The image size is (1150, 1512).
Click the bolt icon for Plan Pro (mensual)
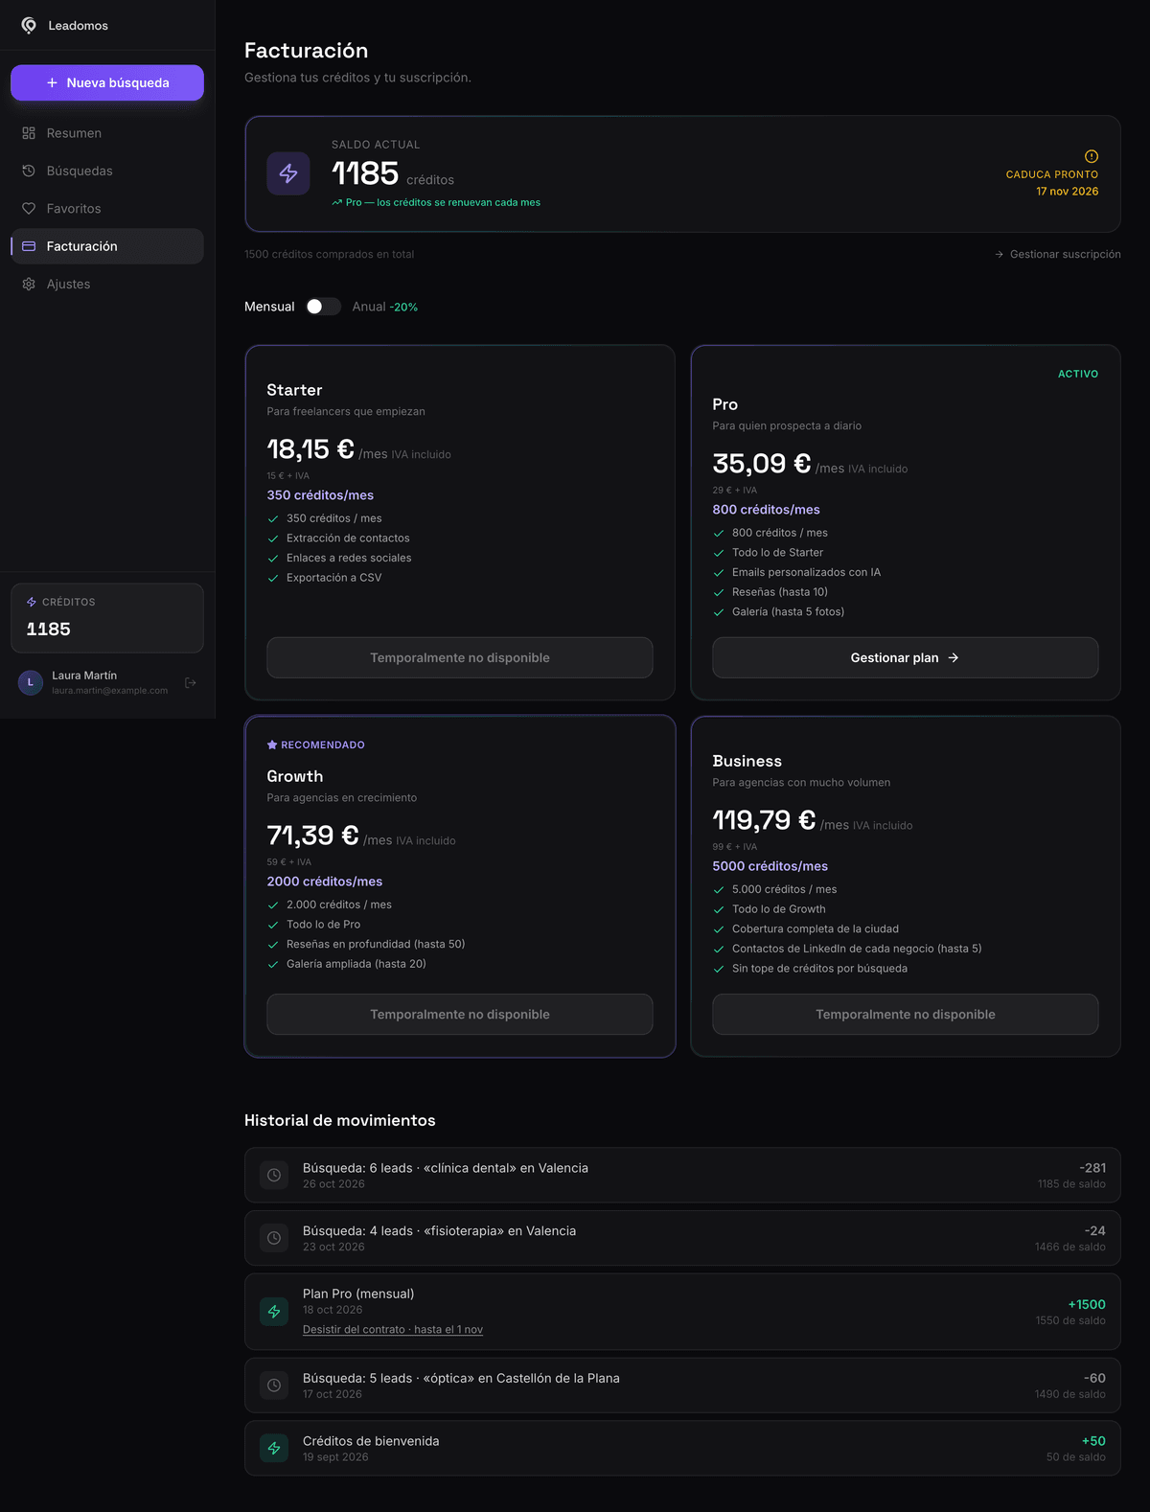[x=274, y=1312]
